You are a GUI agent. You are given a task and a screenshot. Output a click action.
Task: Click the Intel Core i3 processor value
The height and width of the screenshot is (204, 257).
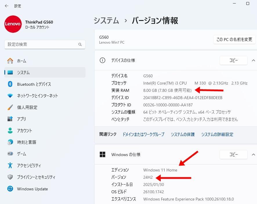(x=195, y=83)
